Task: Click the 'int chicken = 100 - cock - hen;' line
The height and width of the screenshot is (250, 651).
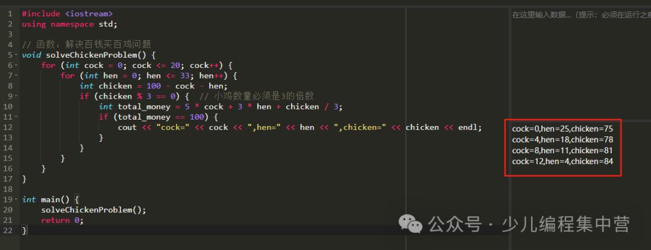Action: pos(154,86)
